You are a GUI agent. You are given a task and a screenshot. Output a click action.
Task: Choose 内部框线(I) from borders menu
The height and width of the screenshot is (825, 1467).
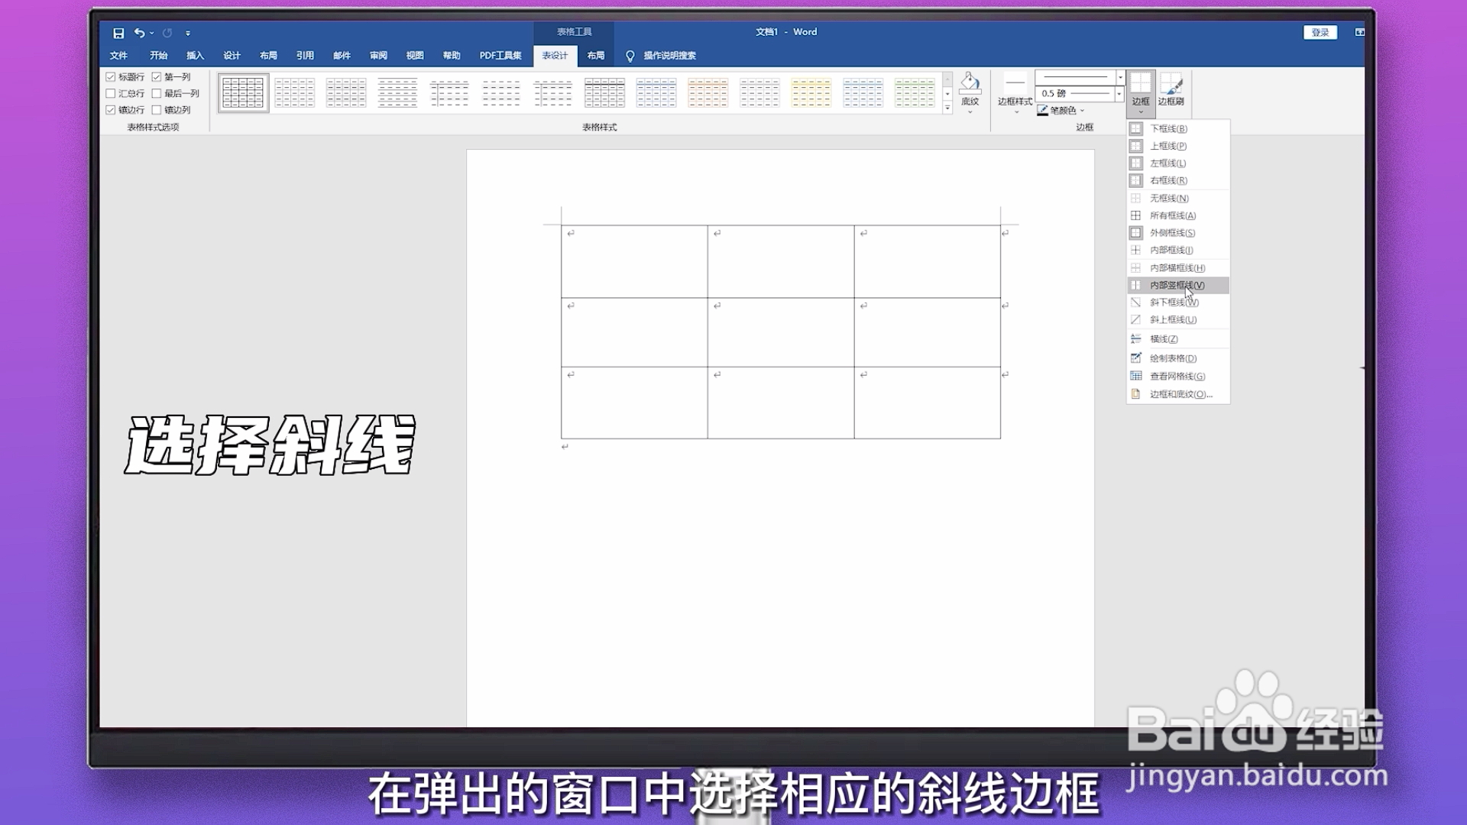(x=1178, y=250)
